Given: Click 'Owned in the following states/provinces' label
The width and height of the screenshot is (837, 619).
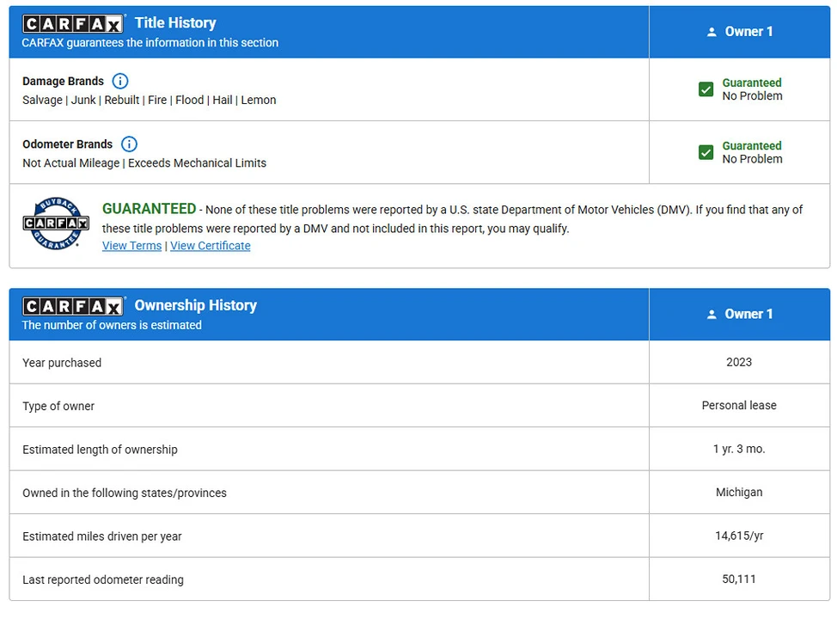Looking at the screenshot, I should 125,493.
